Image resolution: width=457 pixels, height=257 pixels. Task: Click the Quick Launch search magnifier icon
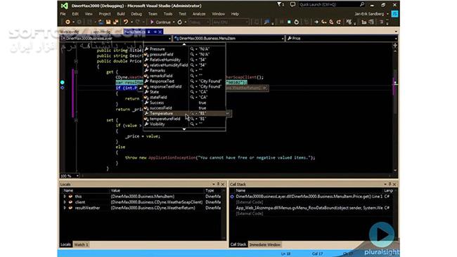pyautogui.click(x=361, y=4)
